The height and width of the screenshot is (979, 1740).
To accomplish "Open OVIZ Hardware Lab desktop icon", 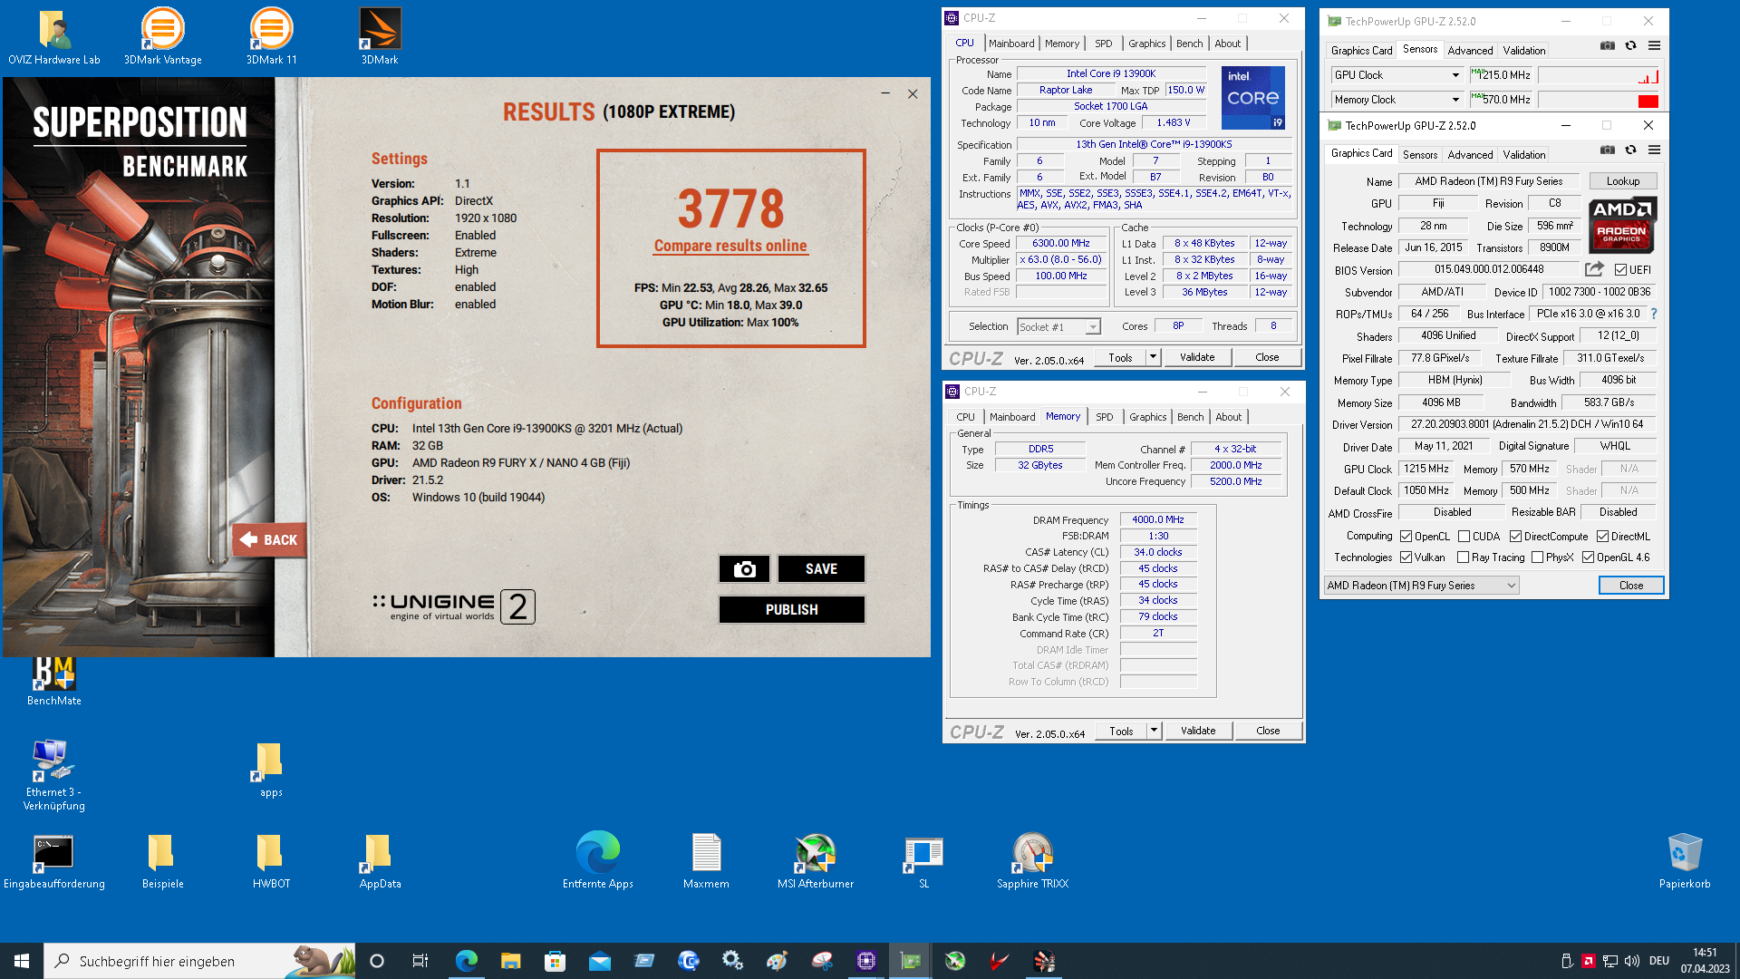I will click(x=54, y=38).
